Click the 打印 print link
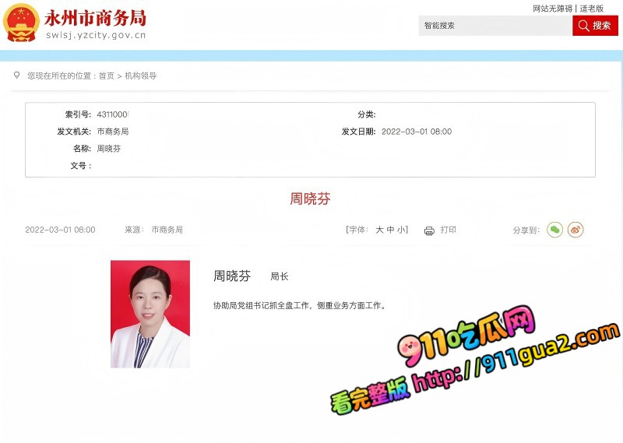This screenshot has width=623, height=443. [x=449, y=230]
